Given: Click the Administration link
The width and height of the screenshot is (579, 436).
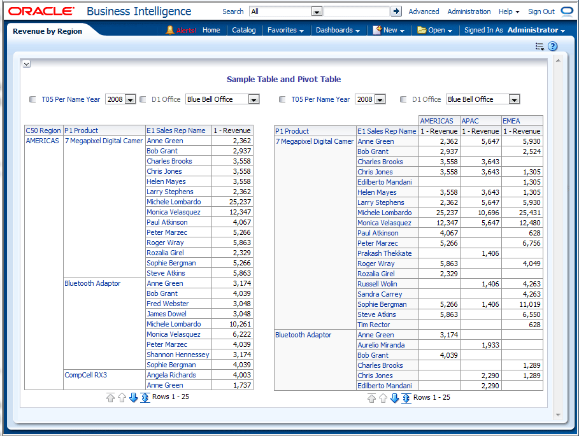Looking at the screenshot, I should (469, 11).
